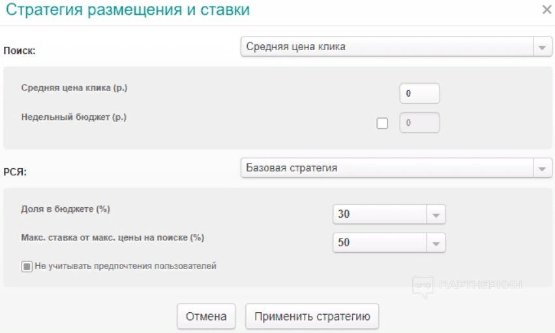Click the Отмена button

point(206,317)
